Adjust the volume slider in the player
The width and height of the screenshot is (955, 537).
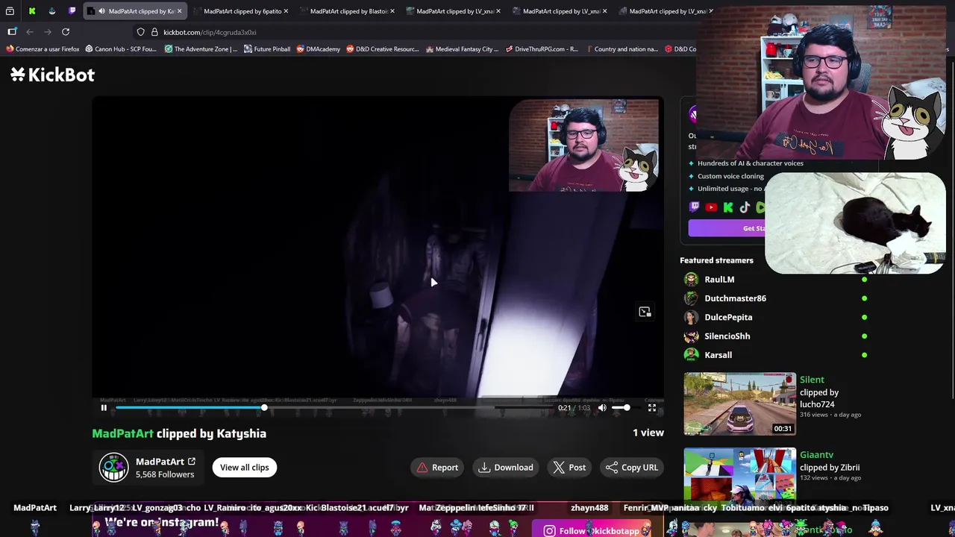tap(621, 408)
